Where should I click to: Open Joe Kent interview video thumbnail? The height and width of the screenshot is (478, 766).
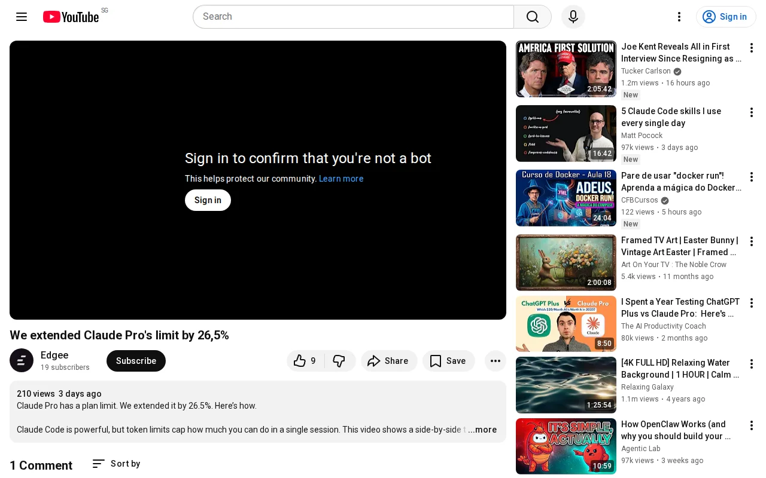click(566, 69)
